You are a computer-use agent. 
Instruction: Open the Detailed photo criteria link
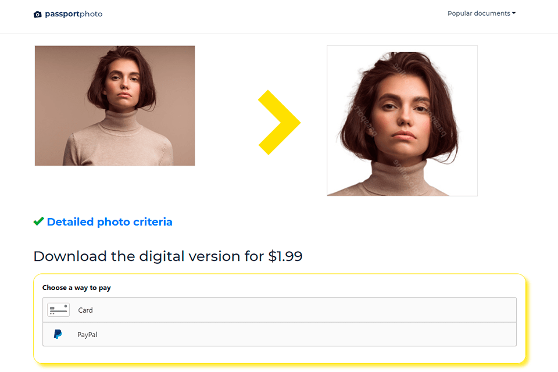110,222
